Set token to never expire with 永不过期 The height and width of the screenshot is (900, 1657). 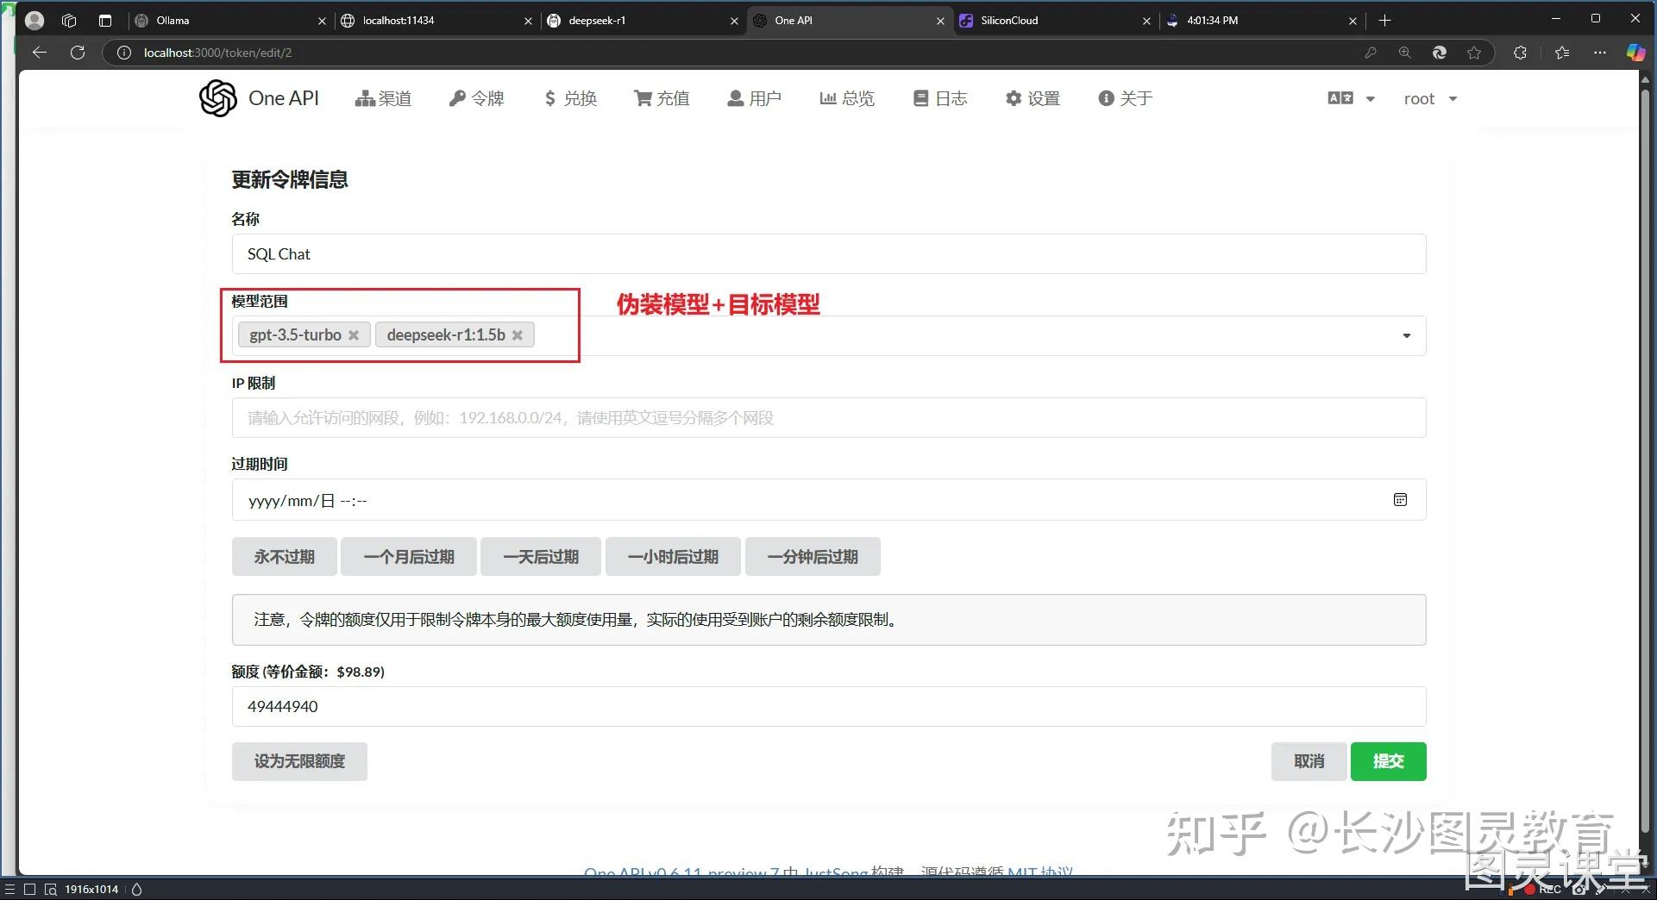point(283,556)
